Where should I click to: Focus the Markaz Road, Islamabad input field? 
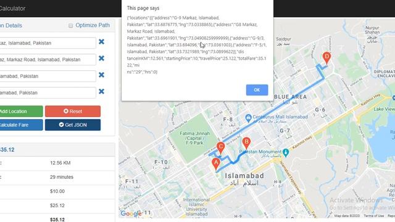pos(48,60)
